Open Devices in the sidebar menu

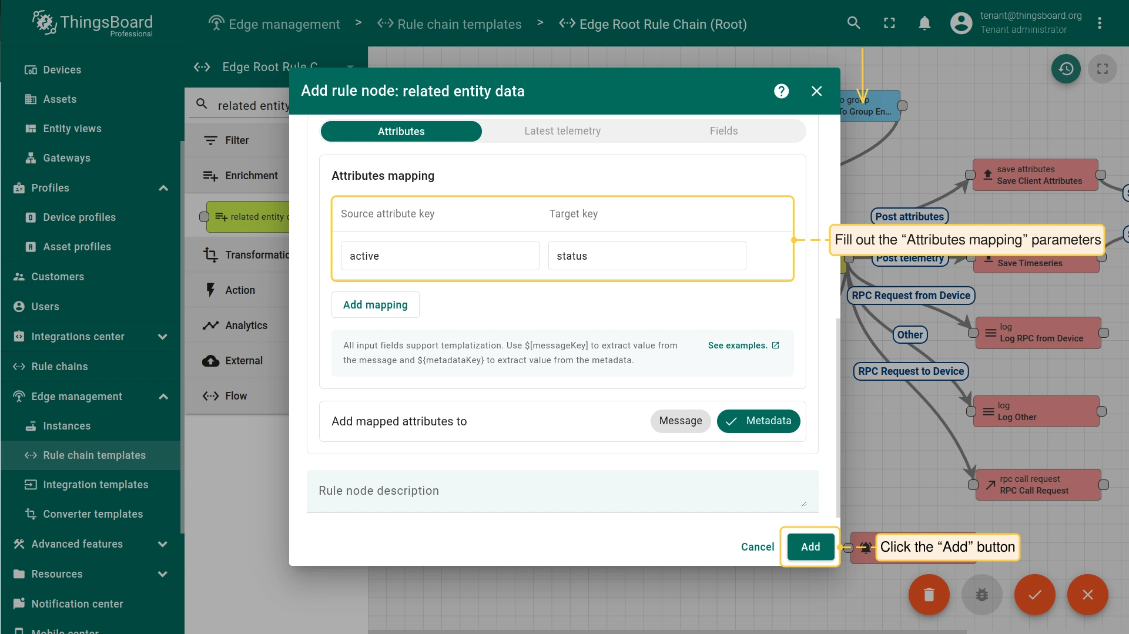(x=62, y=70)
